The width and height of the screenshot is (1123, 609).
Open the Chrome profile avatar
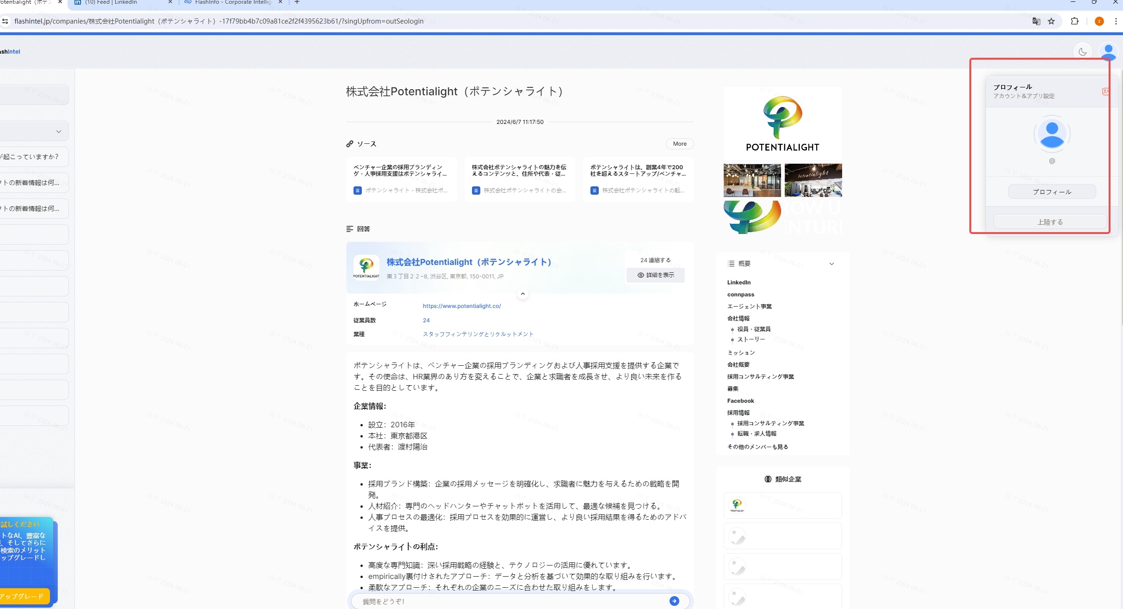pyautogui.click(x=1099, y=21)
